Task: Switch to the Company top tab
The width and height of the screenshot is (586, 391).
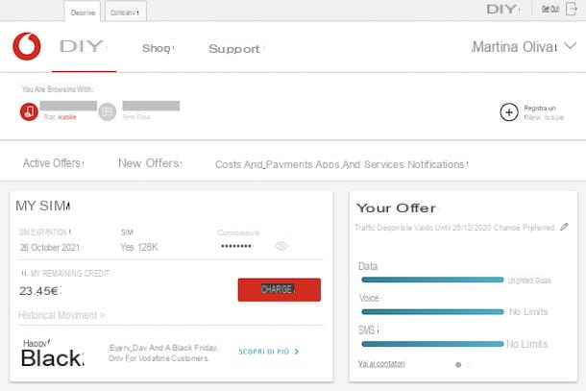Action: coord(126,12)
